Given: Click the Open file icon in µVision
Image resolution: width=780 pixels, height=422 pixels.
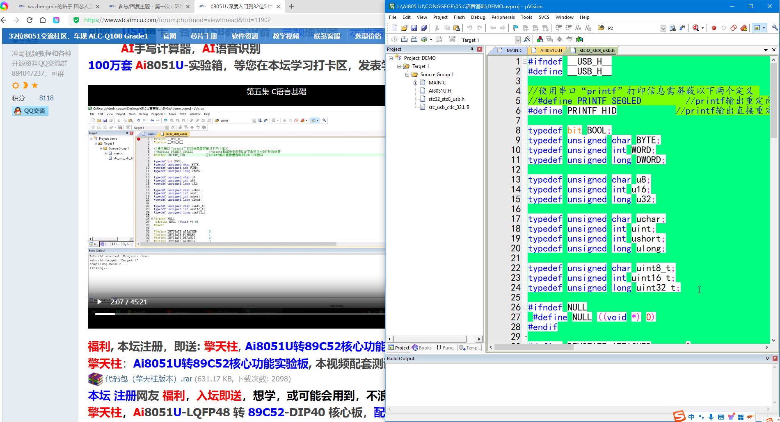Looking at the screenshot, I should [404, 28].
